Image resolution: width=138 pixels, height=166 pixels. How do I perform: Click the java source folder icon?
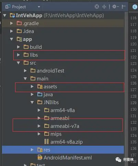point(40,94)
